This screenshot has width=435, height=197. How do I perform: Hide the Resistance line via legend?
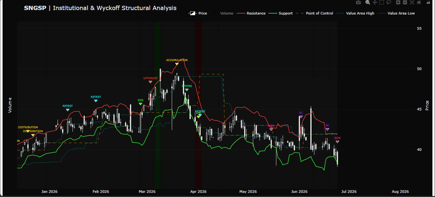[252, 13]
